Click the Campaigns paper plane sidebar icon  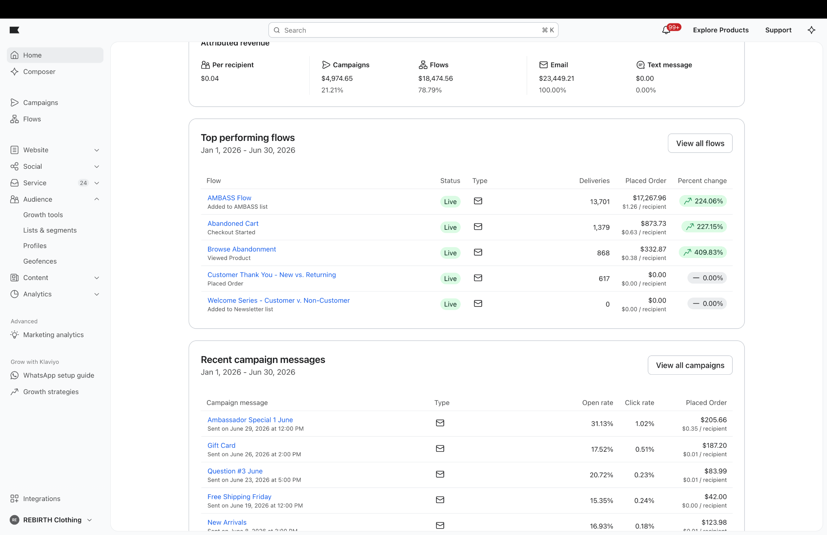tap(15, 103)
